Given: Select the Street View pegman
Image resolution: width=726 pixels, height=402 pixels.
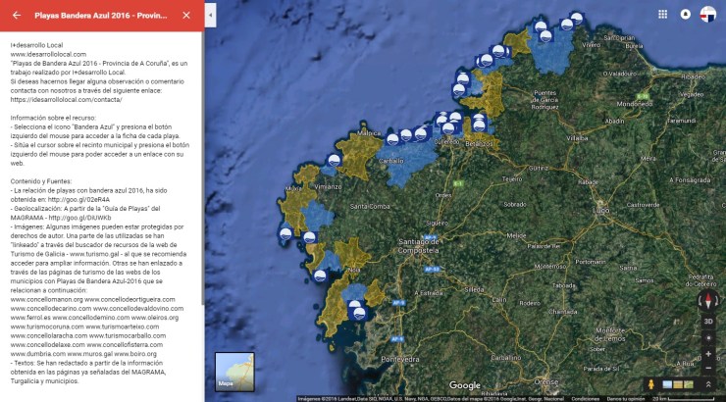Looking at the screenshot, I should point(651,384).
